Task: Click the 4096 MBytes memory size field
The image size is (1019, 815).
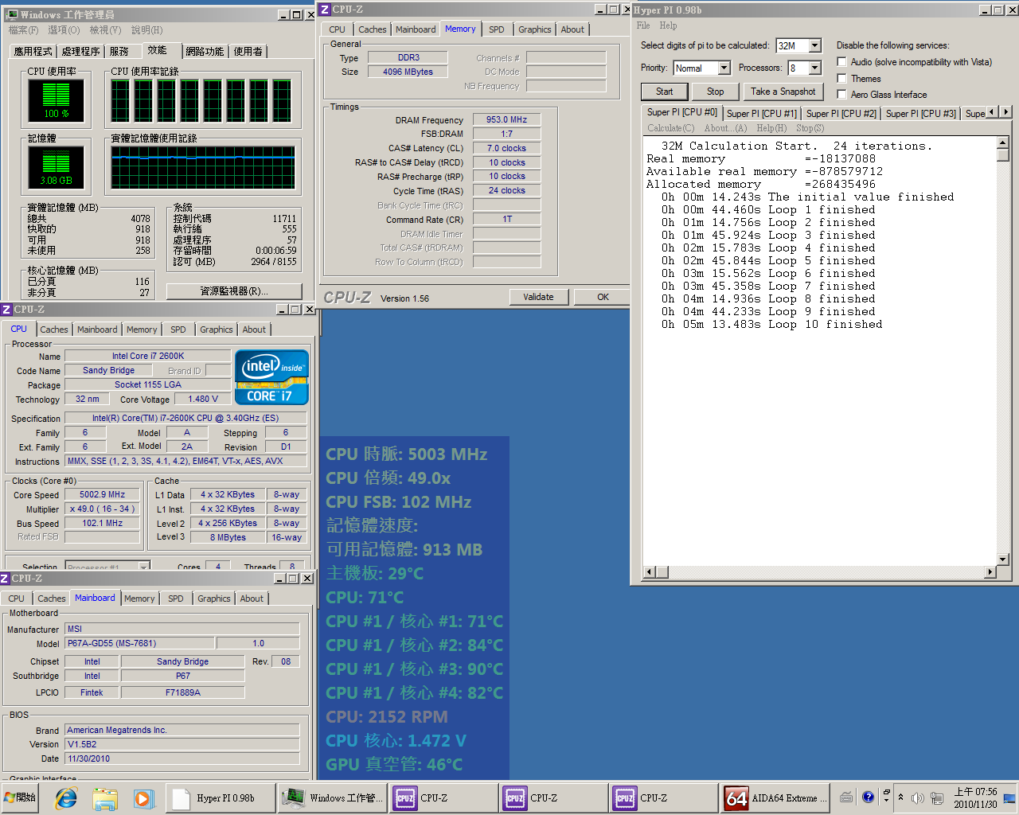Action: (408, 72)
